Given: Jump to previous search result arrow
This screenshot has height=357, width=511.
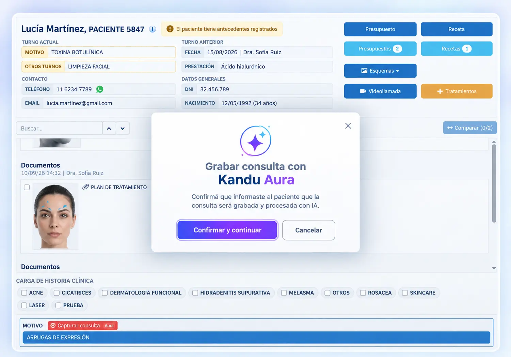Looking at the screenshot, I should 109,128.
